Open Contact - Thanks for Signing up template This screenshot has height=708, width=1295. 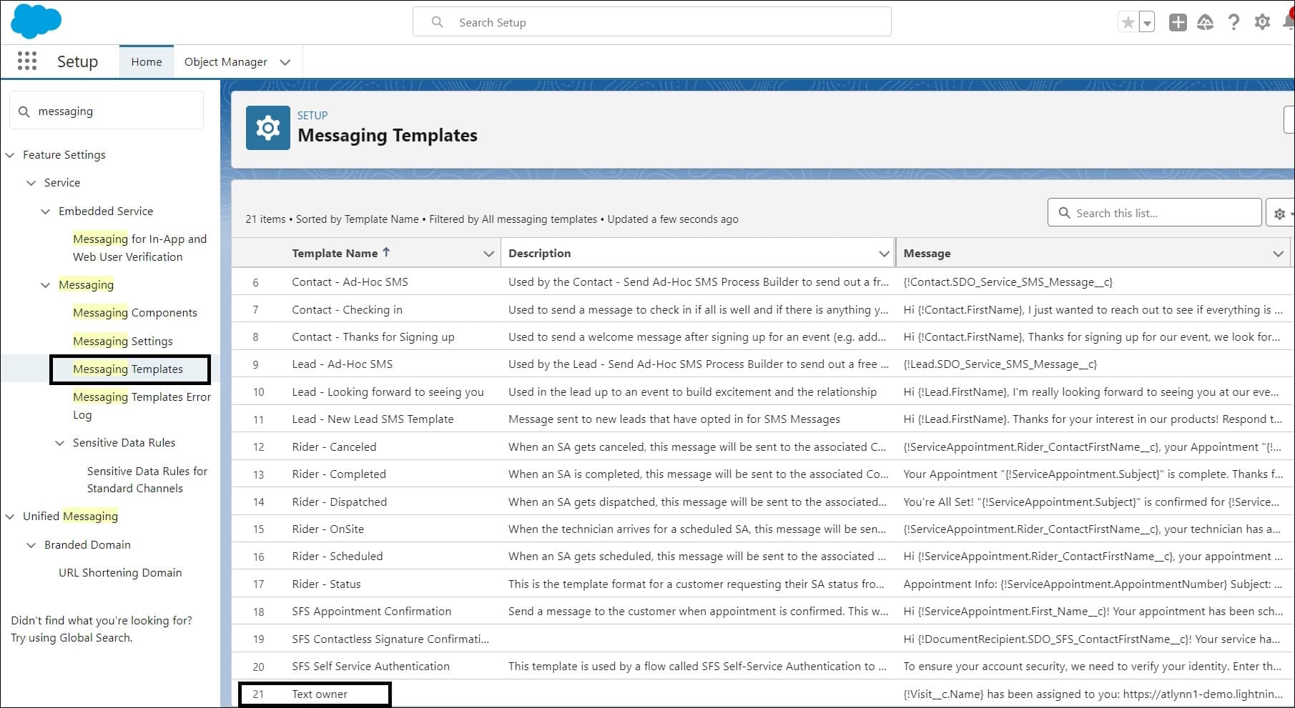pyautogui.click(x=373, y=337)
